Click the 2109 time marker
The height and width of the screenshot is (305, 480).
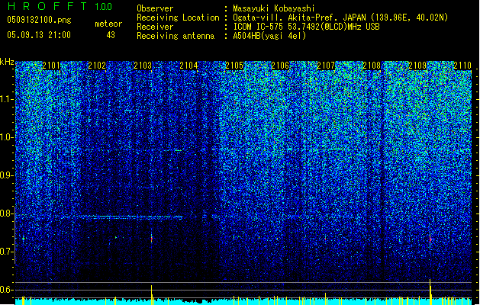click(x=417, y=66)
